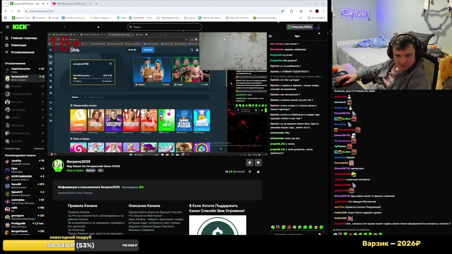
Task: Click the stream share icon
Action: coord(250,172)
